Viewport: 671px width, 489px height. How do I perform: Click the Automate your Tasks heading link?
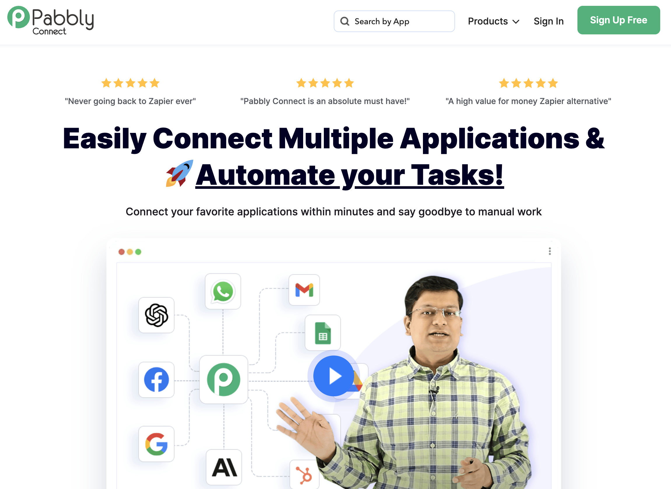350,175
